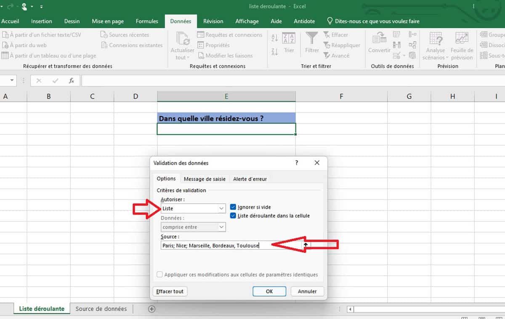Toggle the 'Filtrer' funnel filter
Image resolution: width=505 pixels, height=319 pixels.
tap(312, 43)
